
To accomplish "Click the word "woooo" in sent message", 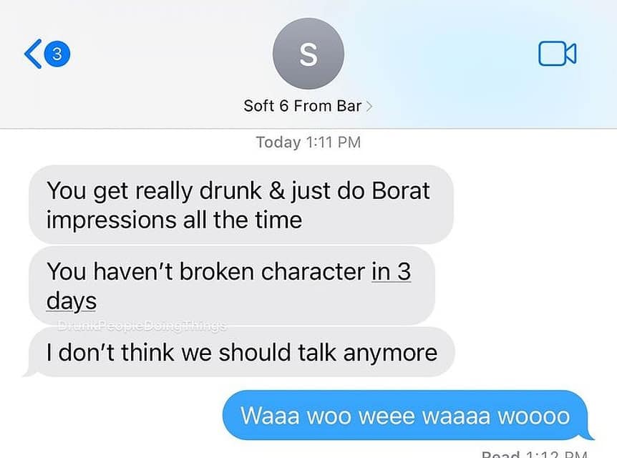I will pos(533,416).
